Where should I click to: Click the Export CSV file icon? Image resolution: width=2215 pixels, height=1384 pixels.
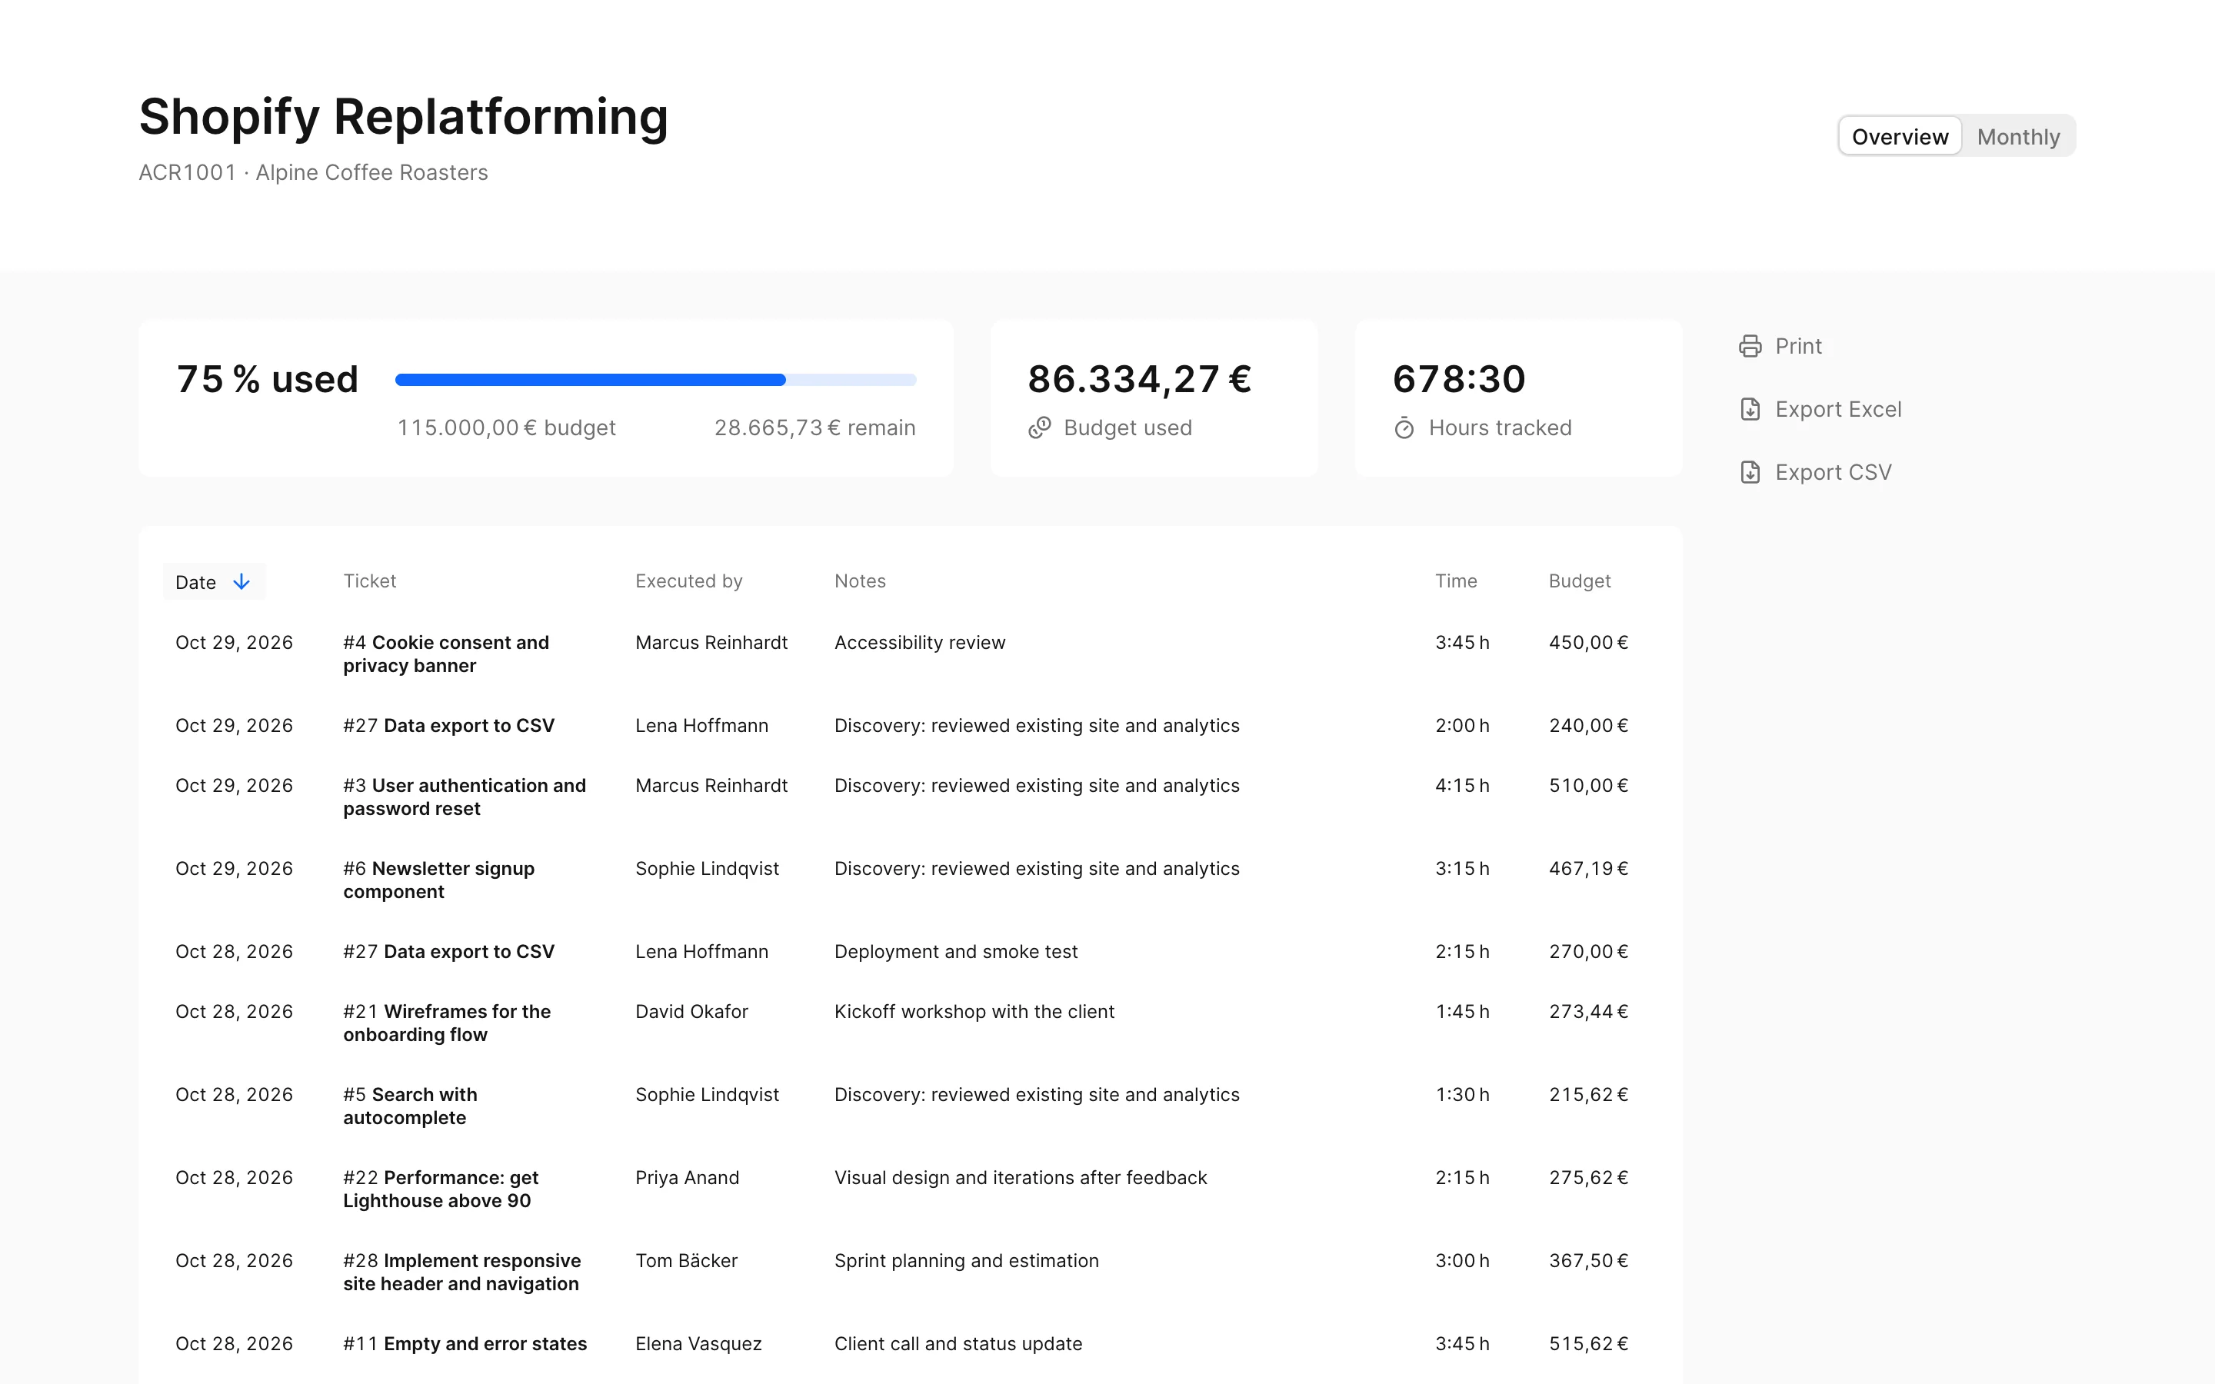1749,472
